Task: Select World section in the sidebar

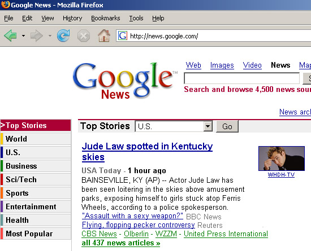Action: tap(36, 139)
